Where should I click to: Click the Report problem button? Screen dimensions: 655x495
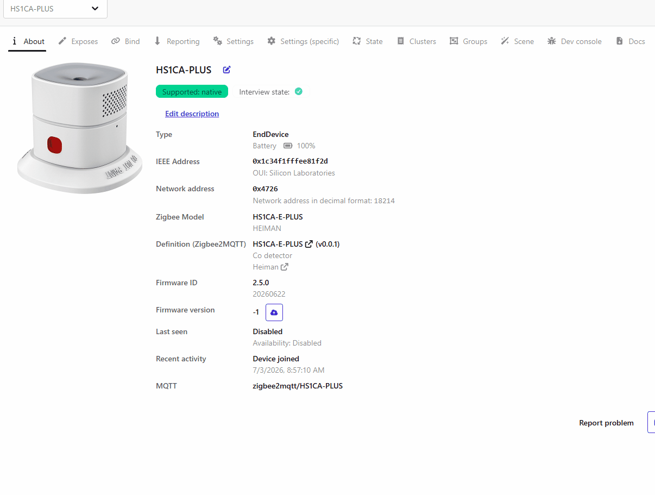coord(606,423)
